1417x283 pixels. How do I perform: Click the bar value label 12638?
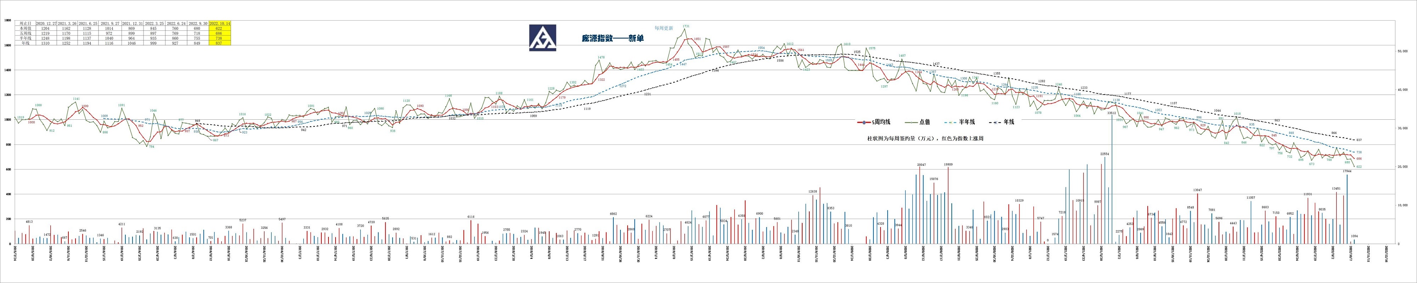813,192
